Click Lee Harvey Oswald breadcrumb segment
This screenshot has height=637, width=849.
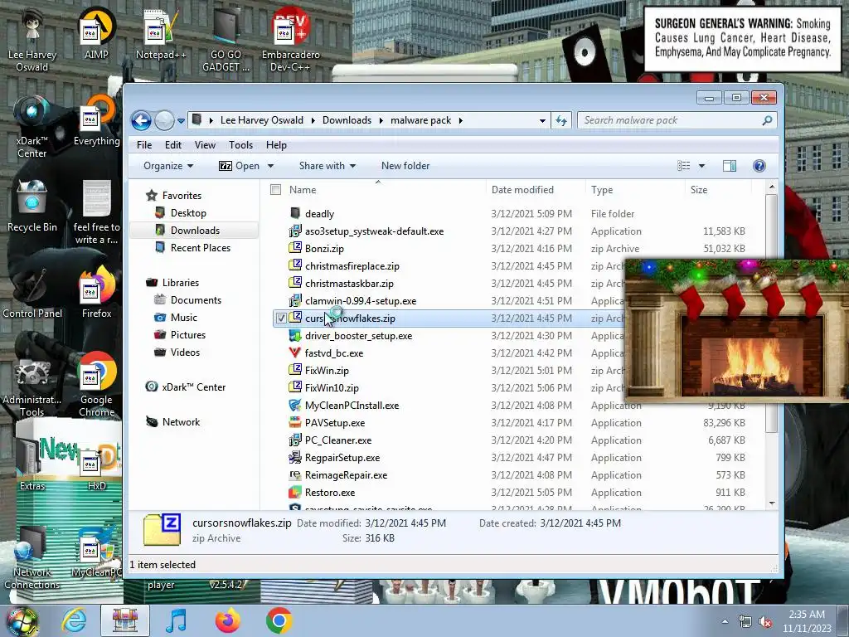[x=262, y=120]
